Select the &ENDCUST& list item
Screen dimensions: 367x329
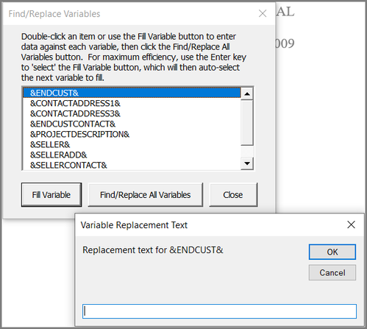click(132, 93)
